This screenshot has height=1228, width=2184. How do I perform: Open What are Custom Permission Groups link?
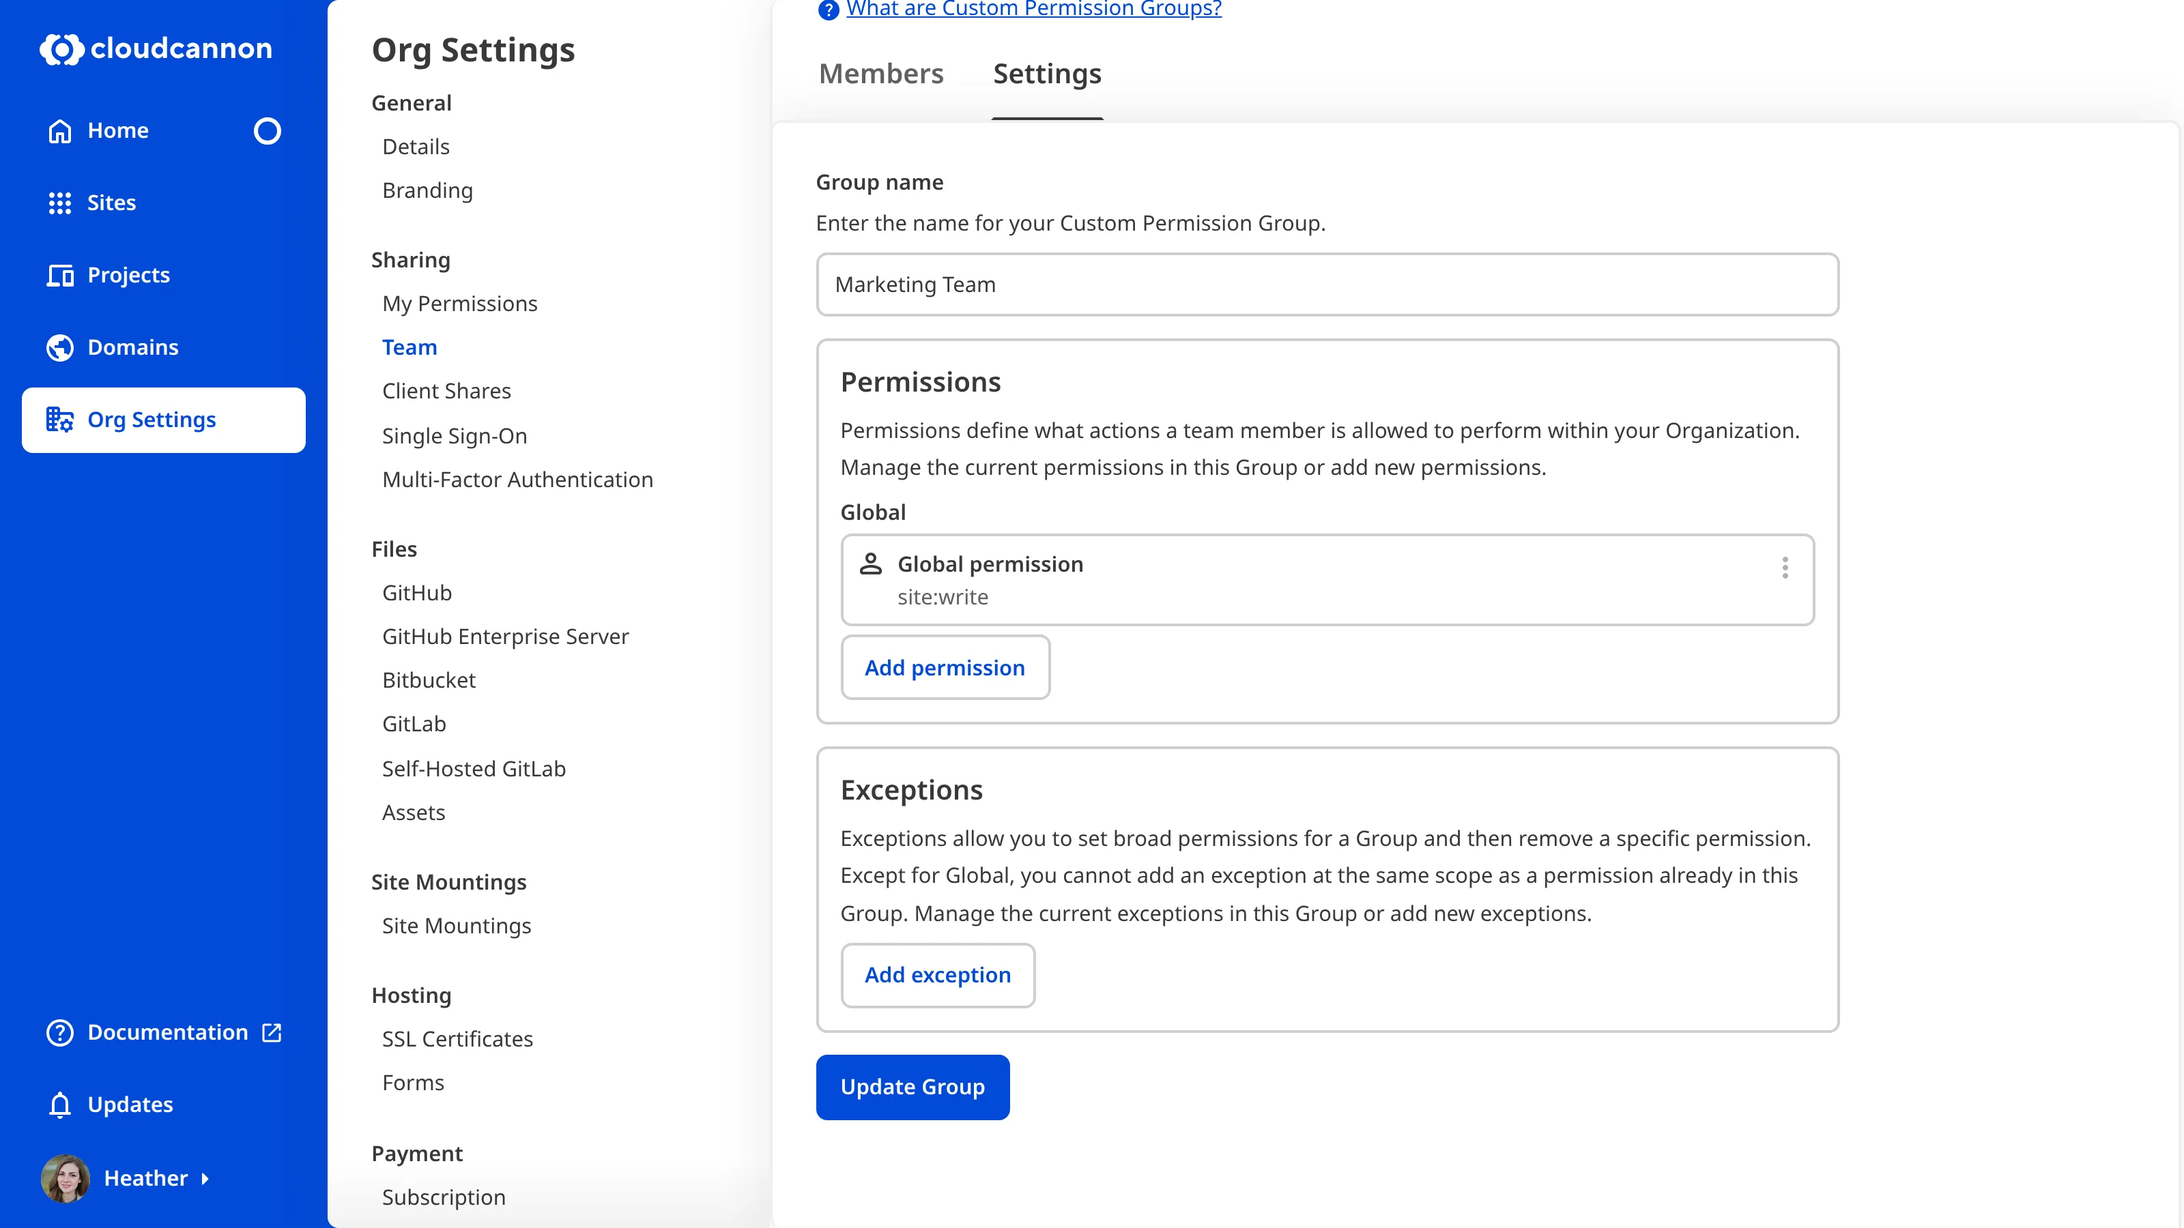coord(1033,8)
